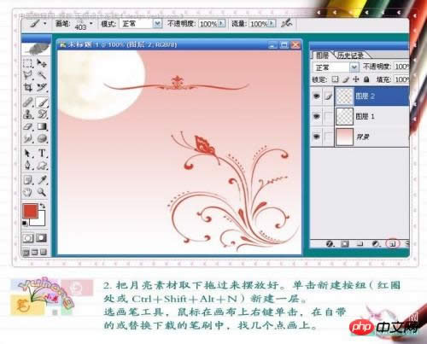Create new layer with circled button
The height and width of the screenshot is (344, 427).
pyautogui.click(x=393, y=243)
